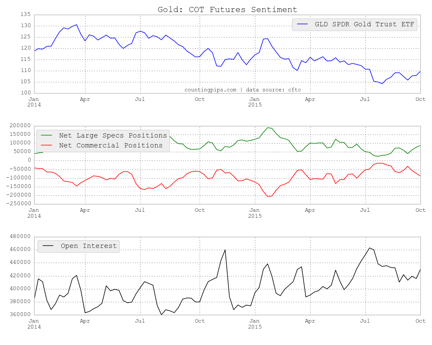This screenshot has height=345, width=432.
Task: Select the 'Oct' label on the bottom axis
Action: (x=420, y=321)
